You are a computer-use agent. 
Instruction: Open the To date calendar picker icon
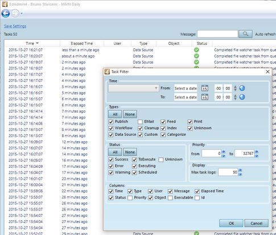[x=205, y=97]
